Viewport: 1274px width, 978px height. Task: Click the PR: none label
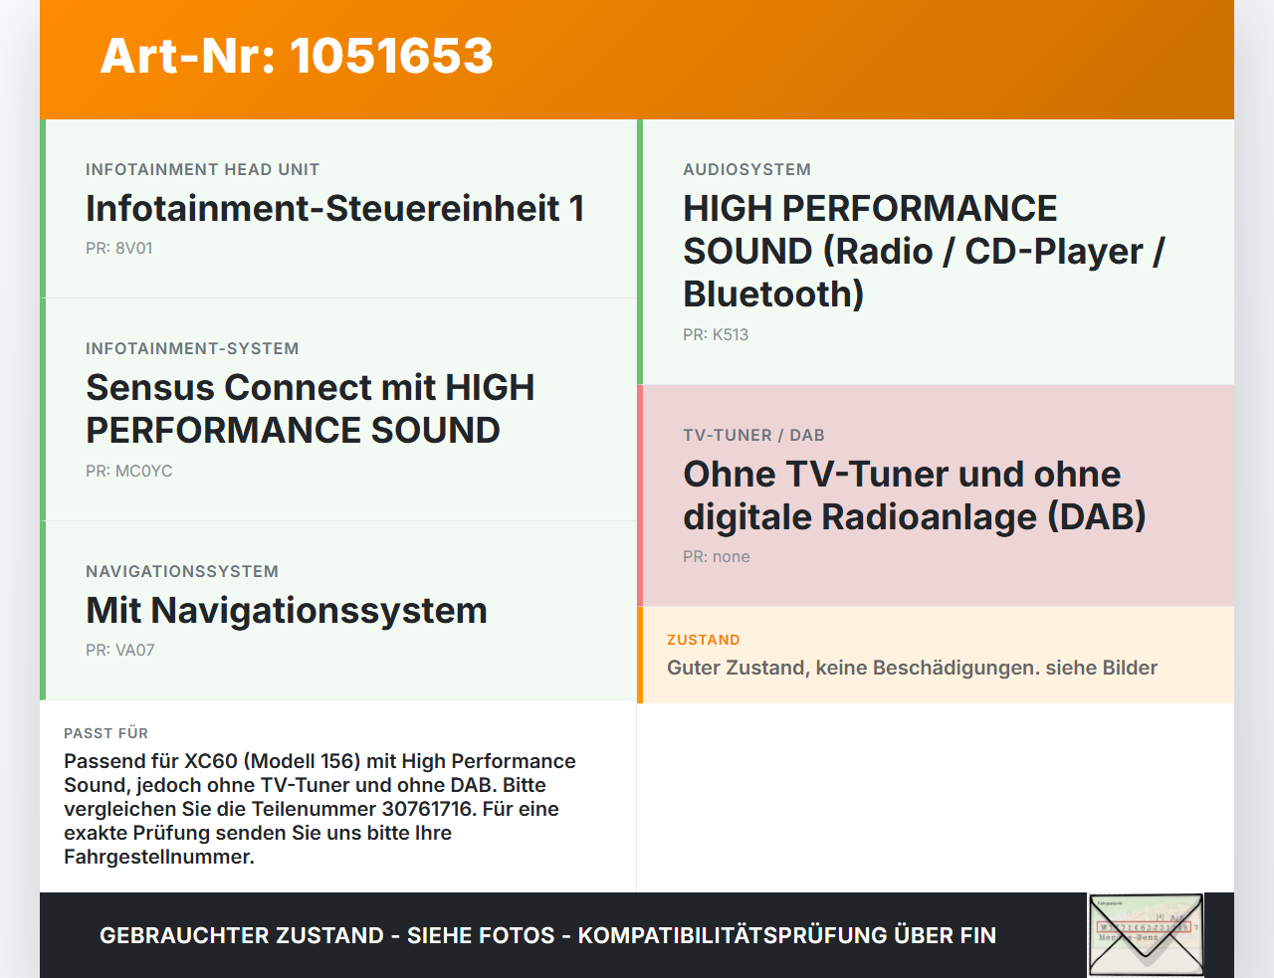tap(717, 556)
